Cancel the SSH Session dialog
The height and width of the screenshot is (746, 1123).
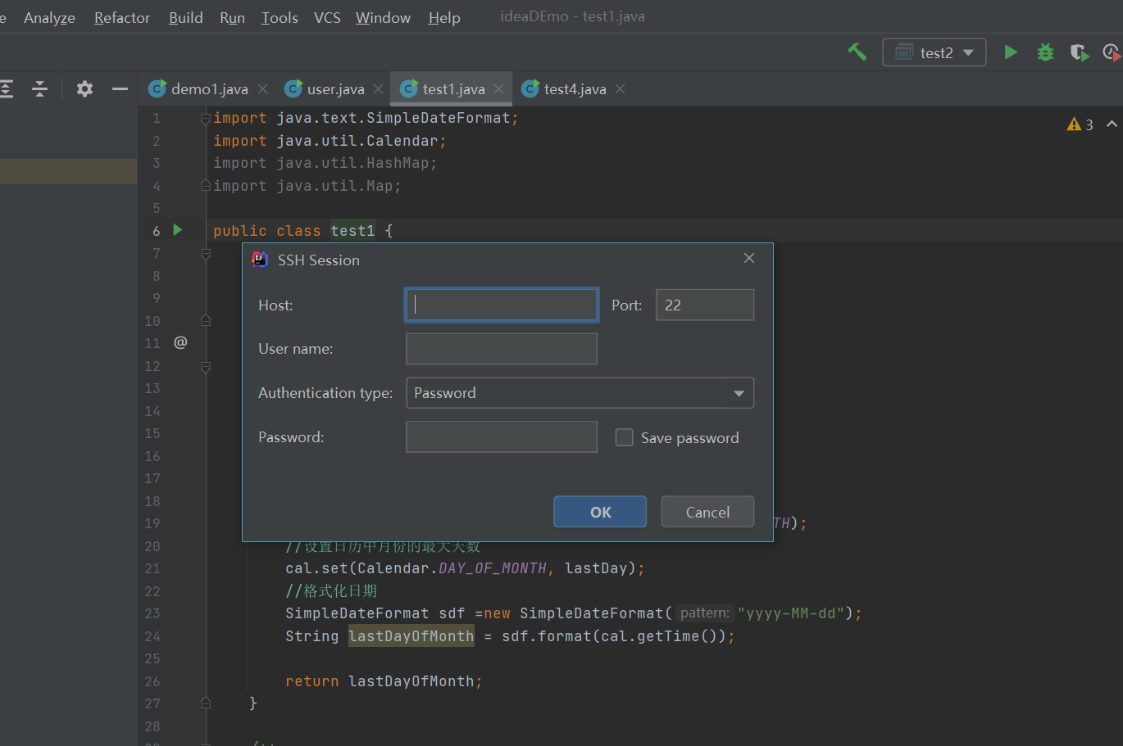pyautogui.click(x=707, y=512)
